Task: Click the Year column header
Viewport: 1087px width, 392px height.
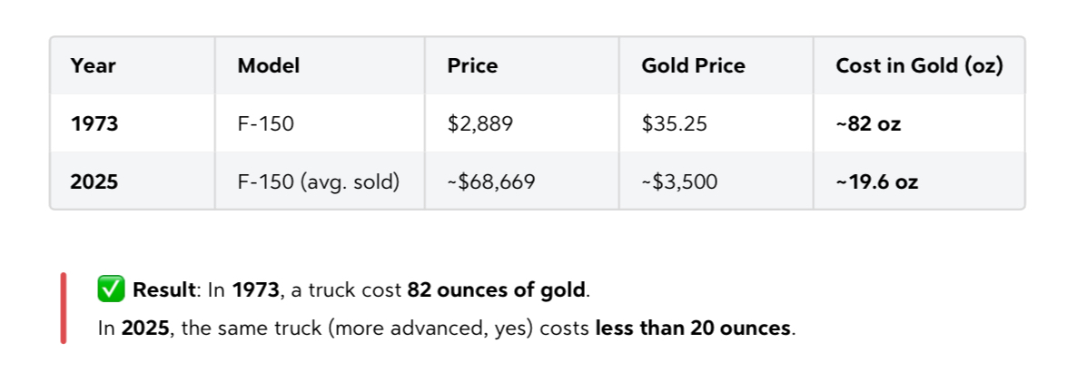Action: click(x=94, y=66)
